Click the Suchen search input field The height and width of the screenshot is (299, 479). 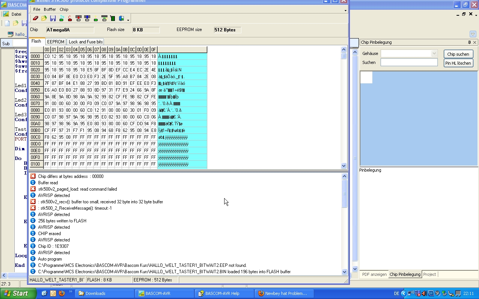(x=409, y=62)
